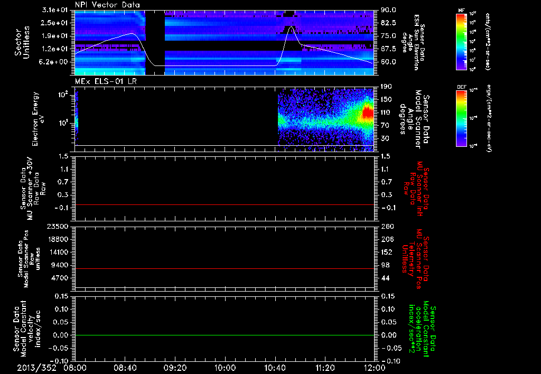Click the "09:20" time tick label
Viewport: 541px width, 374px height.
click(175, 368)
